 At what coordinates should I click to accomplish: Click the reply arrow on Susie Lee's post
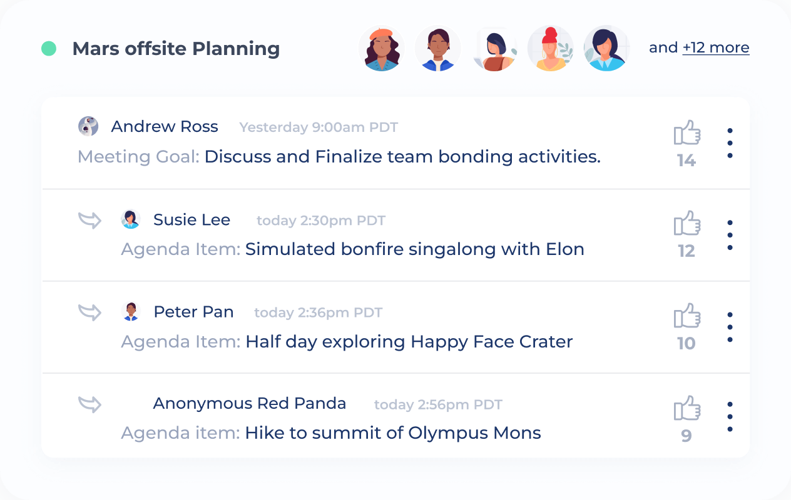[89, 220]
